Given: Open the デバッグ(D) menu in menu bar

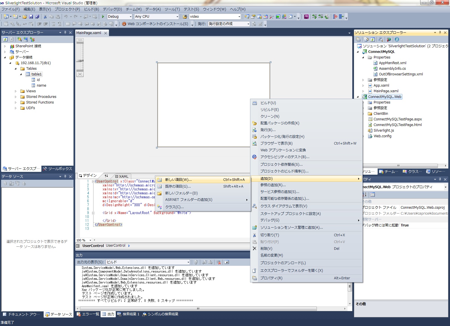Looking at the screenshot, I should (x=112, y=9).
